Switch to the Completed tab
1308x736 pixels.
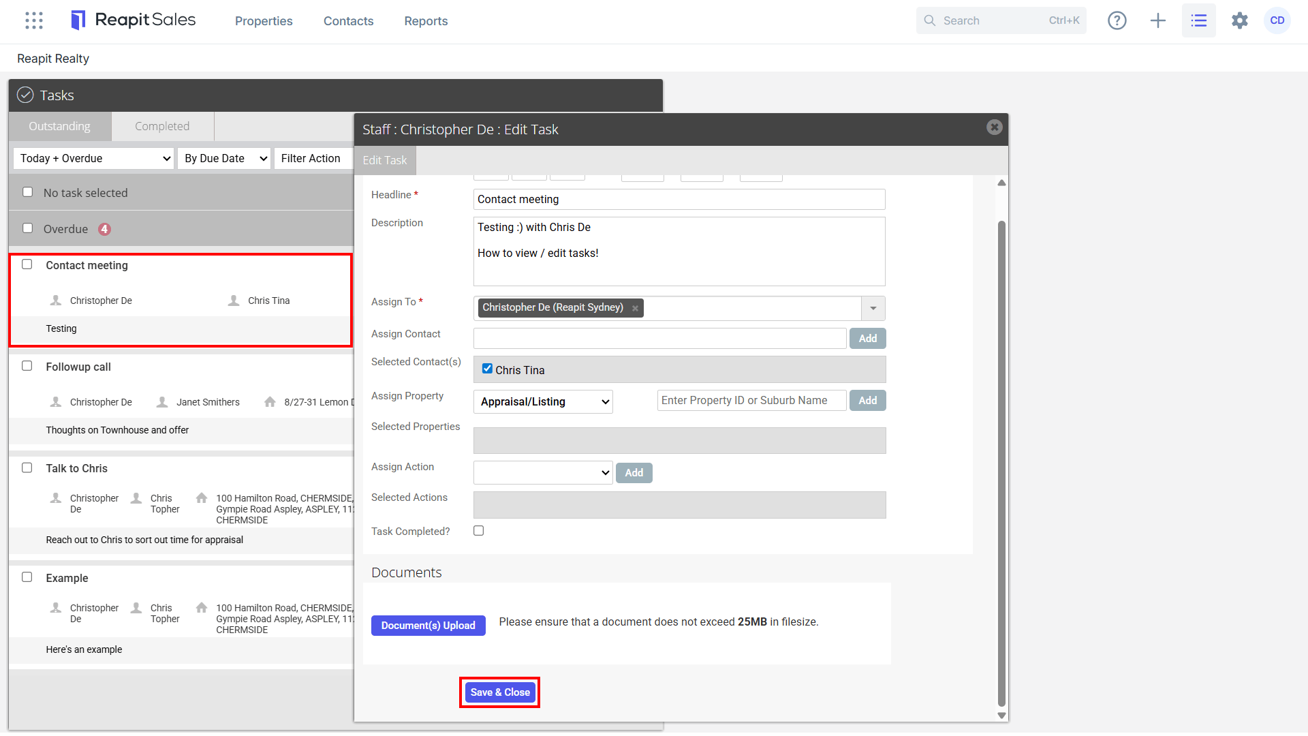point(162,126)
